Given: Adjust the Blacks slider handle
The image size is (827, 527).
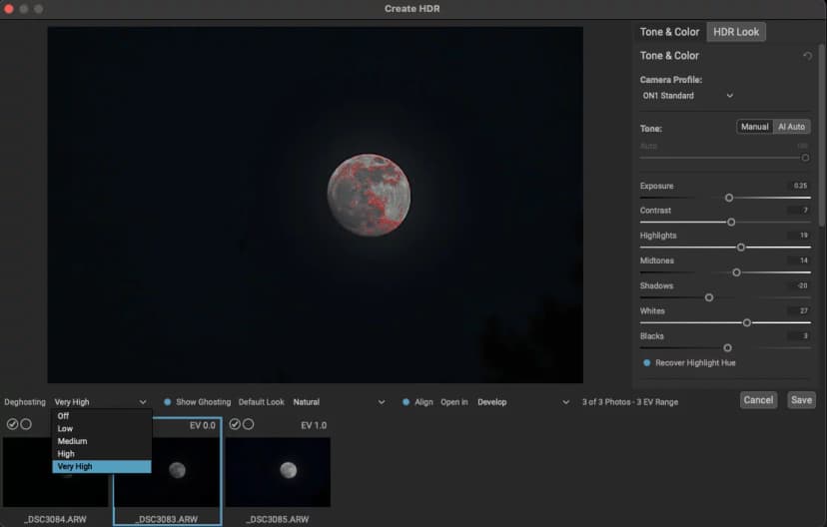Looking at the screenshot, I should pyautogui.click(x=727, y=347).
